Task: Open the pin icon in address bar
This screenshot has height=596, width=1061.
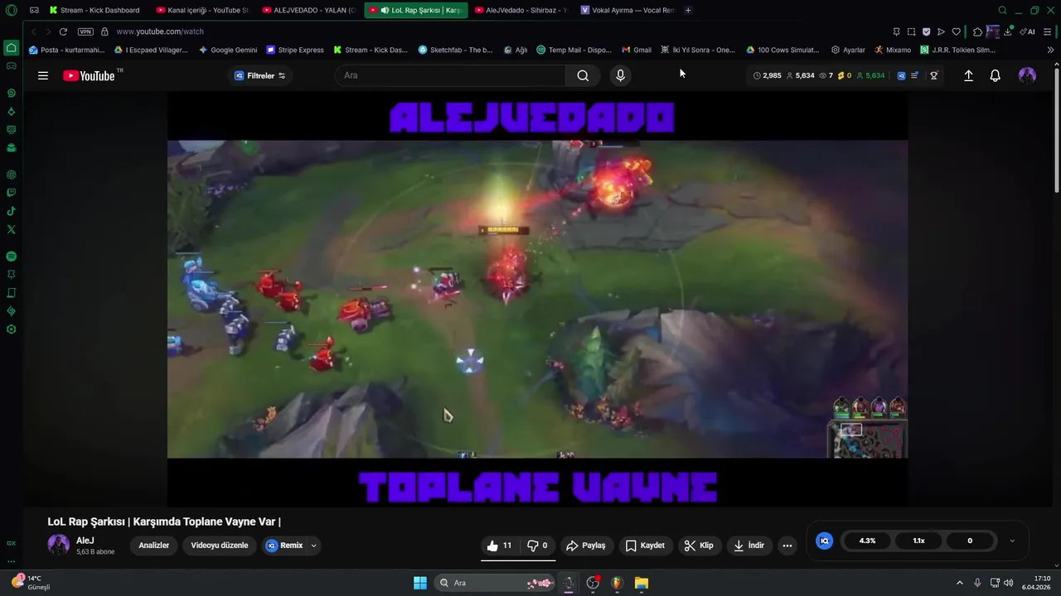Action: click(896, 31)
